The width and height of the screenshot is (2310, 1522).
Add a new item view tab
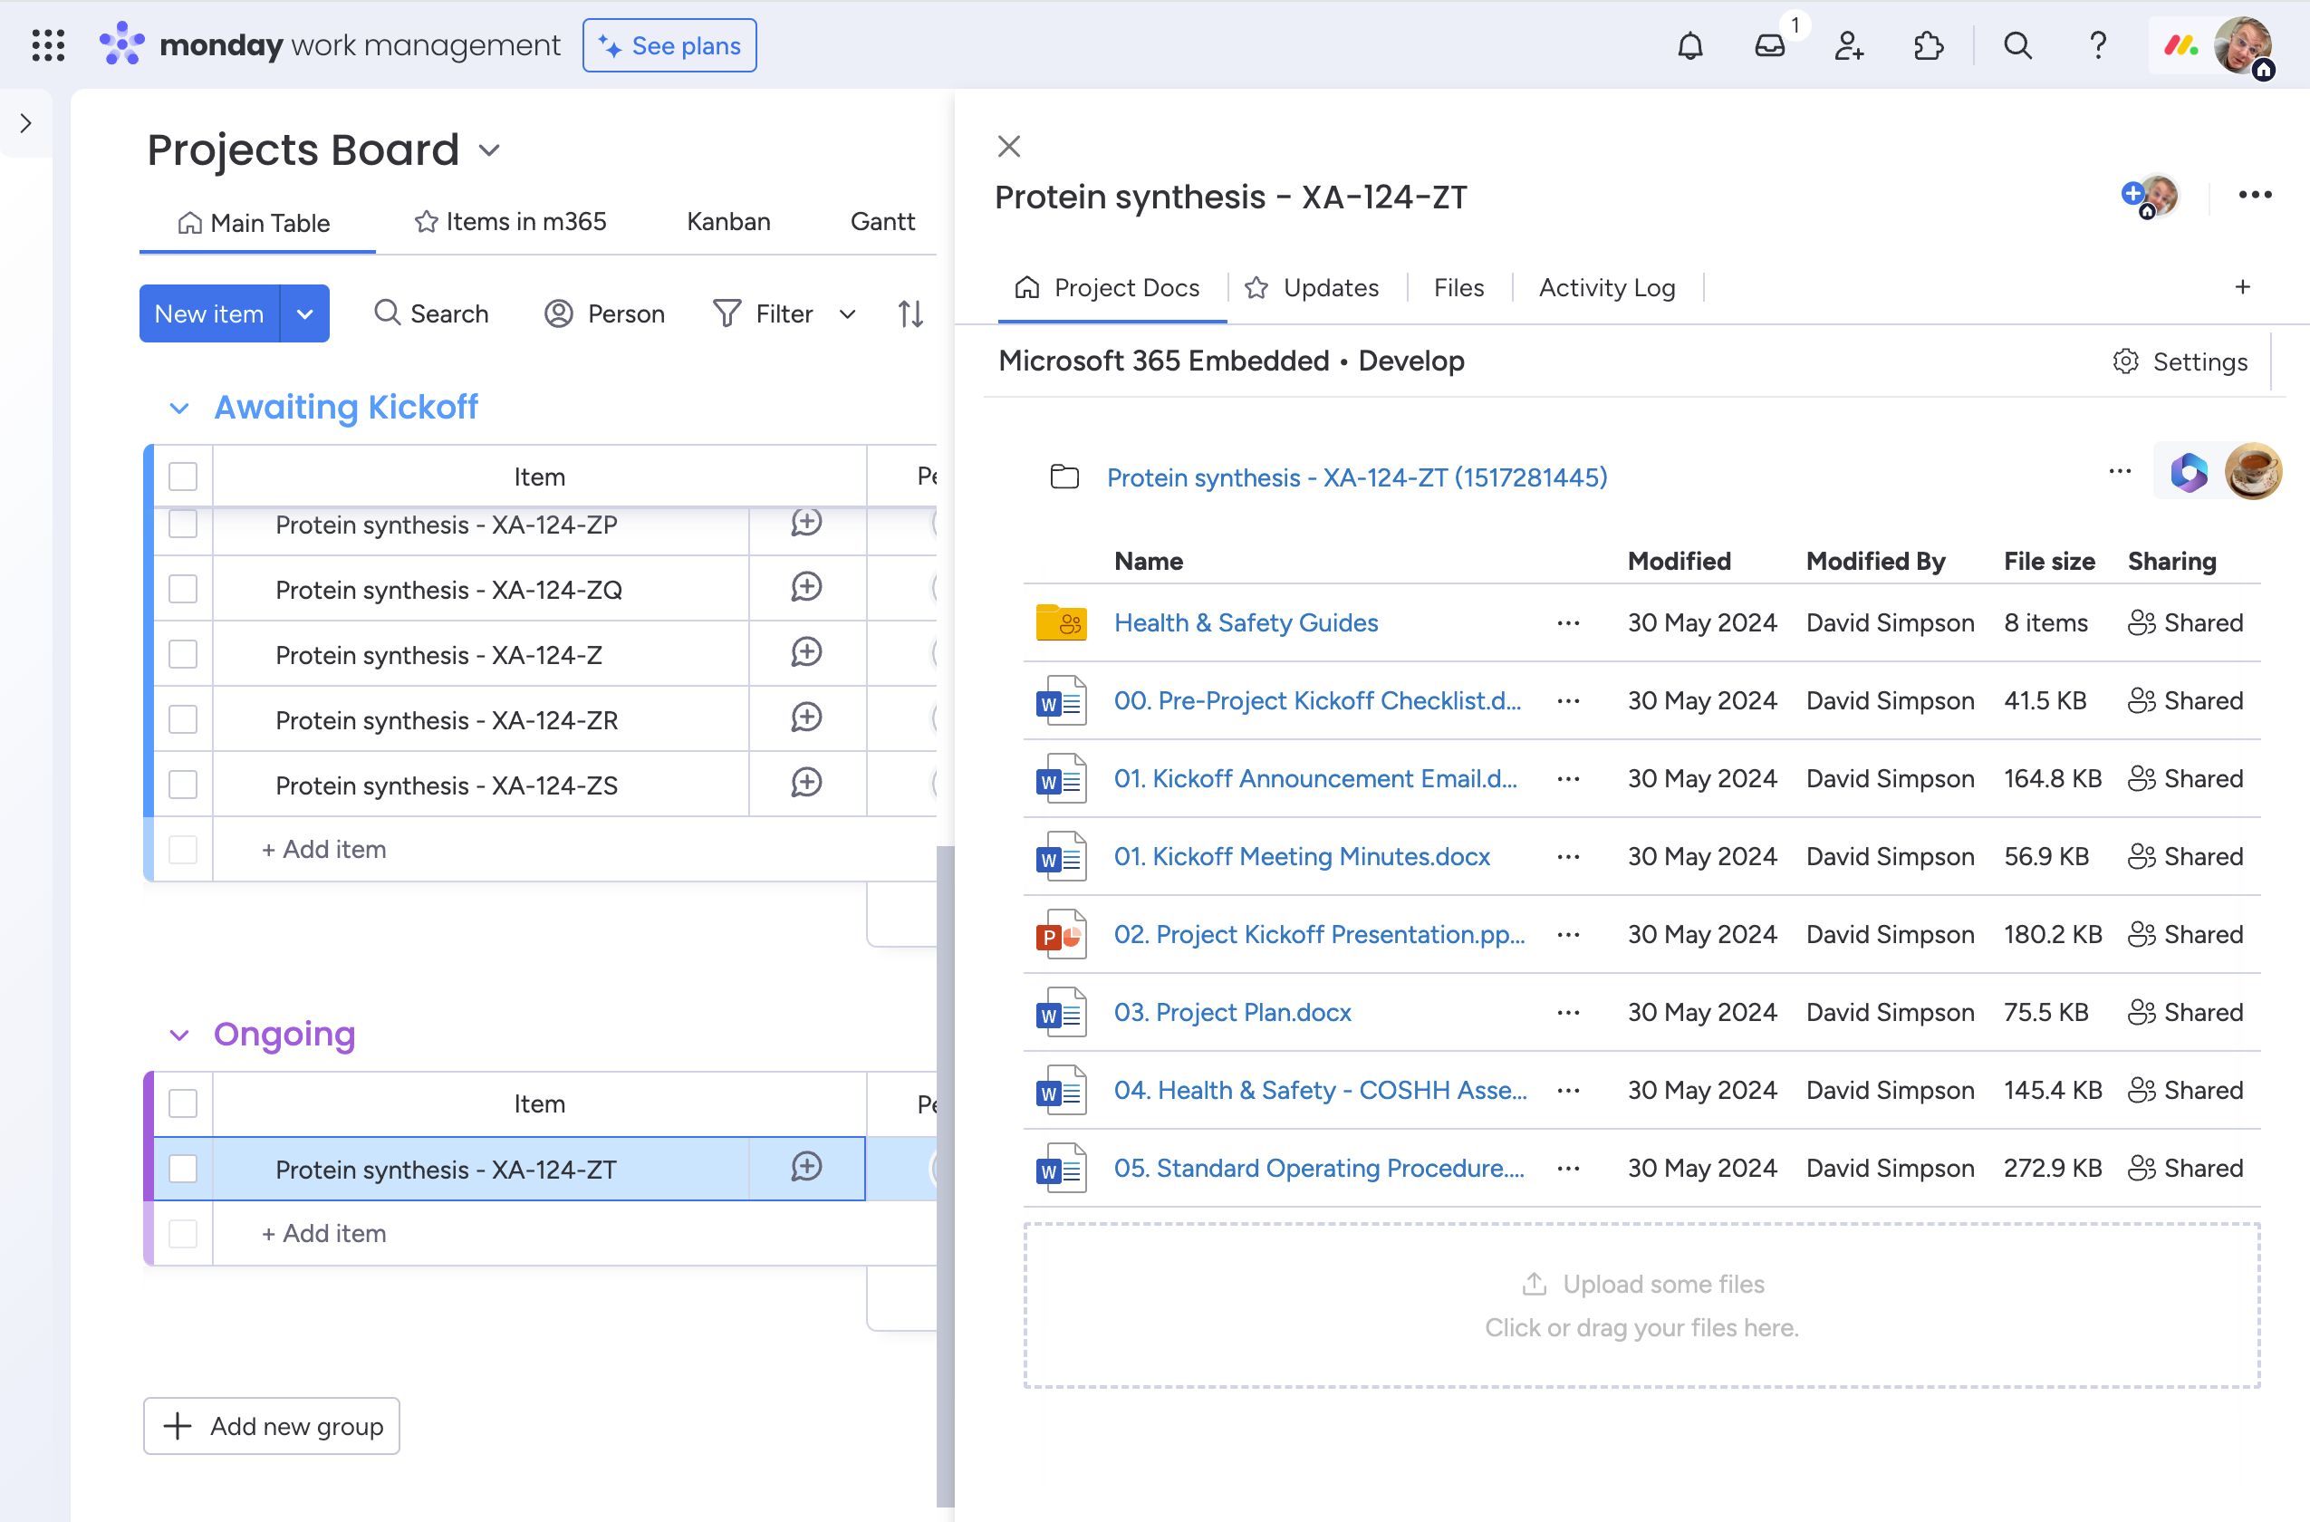point(2242,287)
